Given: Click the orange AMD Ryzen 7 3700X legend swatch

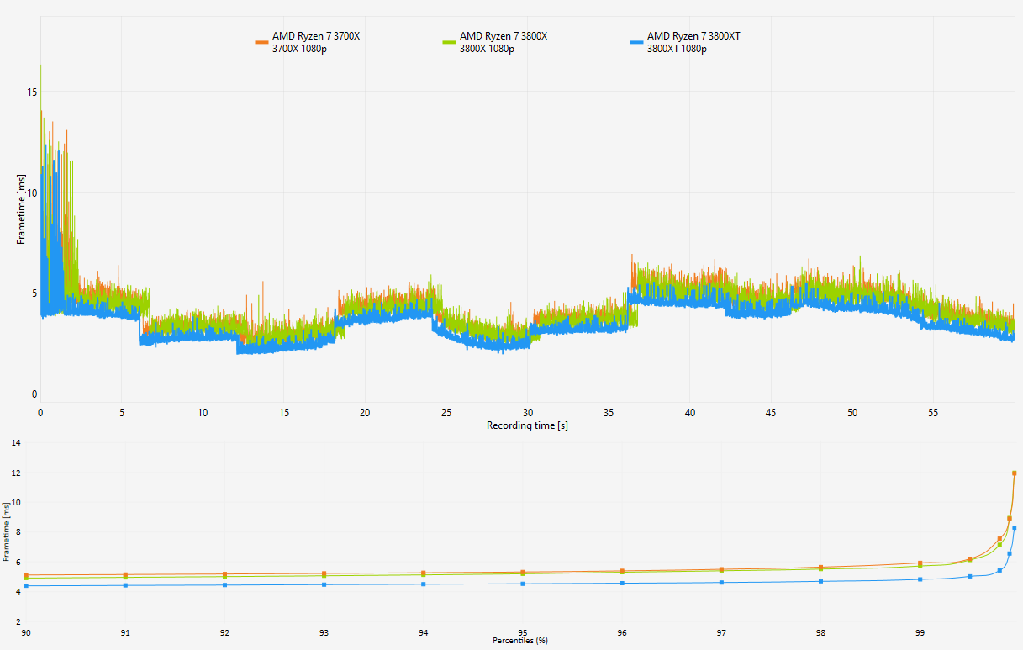Looking at the screenshot, I should 261,41.
